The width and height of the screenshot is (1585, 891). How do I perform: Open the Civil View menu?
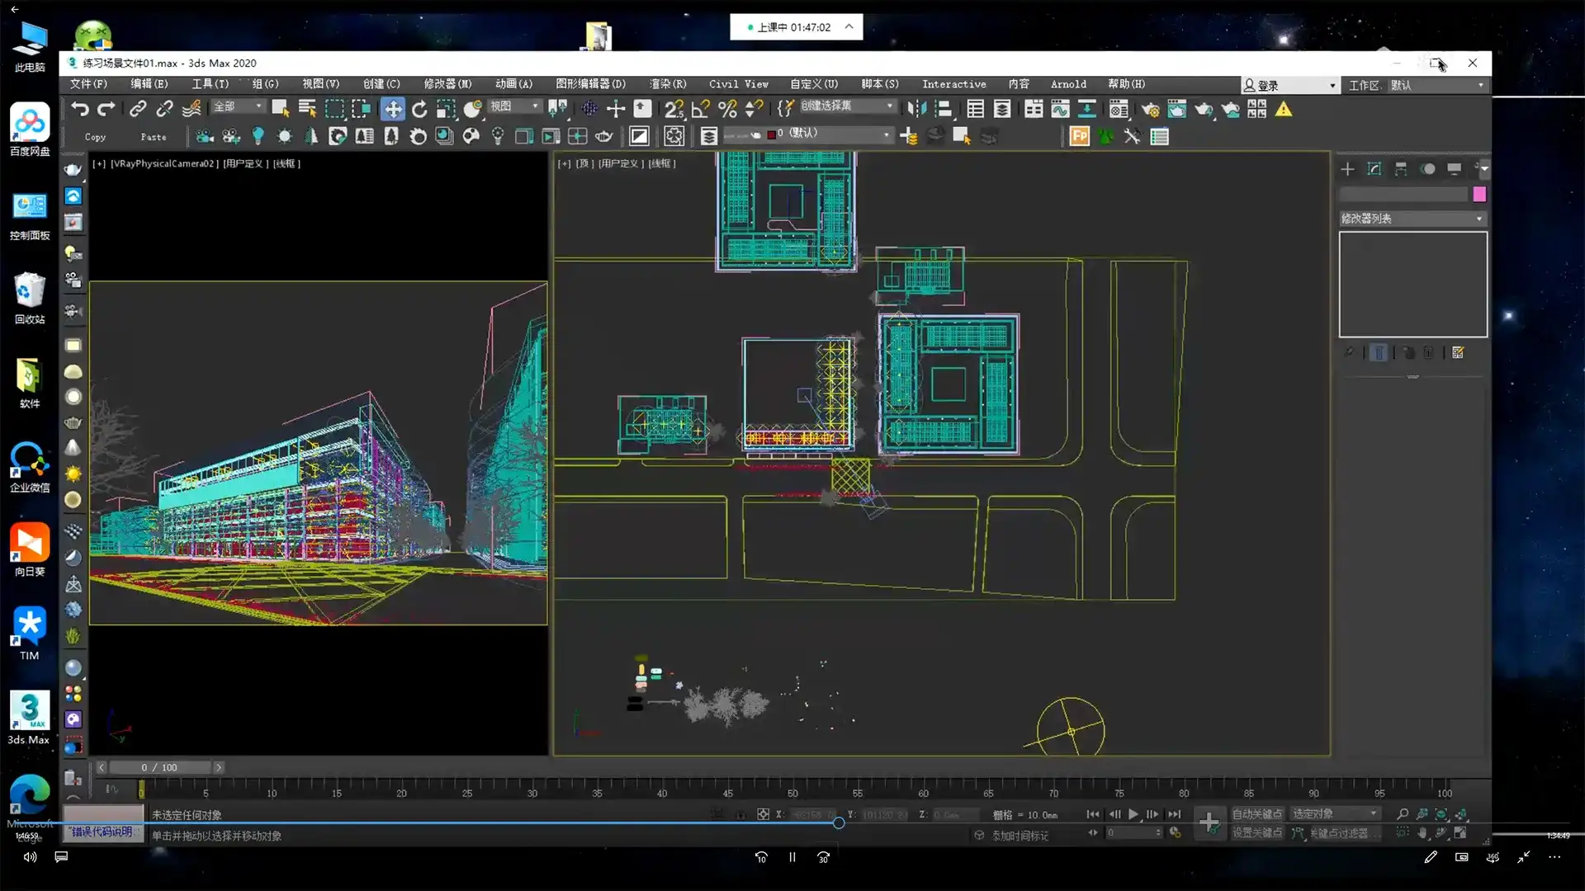pyautogui.click(x=738, y=84)
